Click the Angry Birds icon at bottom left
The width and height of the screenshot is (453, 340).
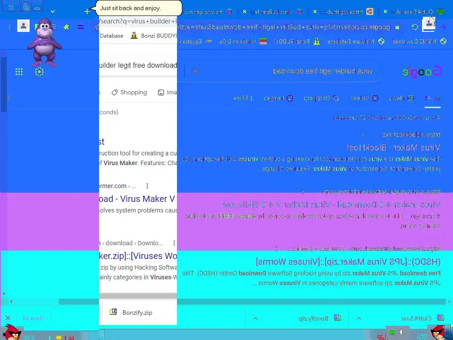12,332
